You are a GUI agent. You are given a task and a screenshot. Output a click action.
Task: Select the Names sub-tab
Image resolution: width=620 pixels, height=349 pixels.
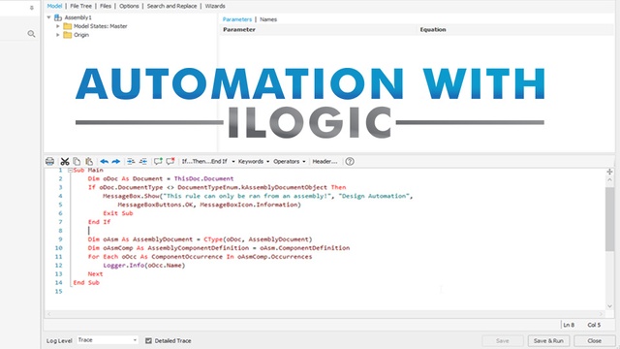pyautogui.click(x=268, y=19)
